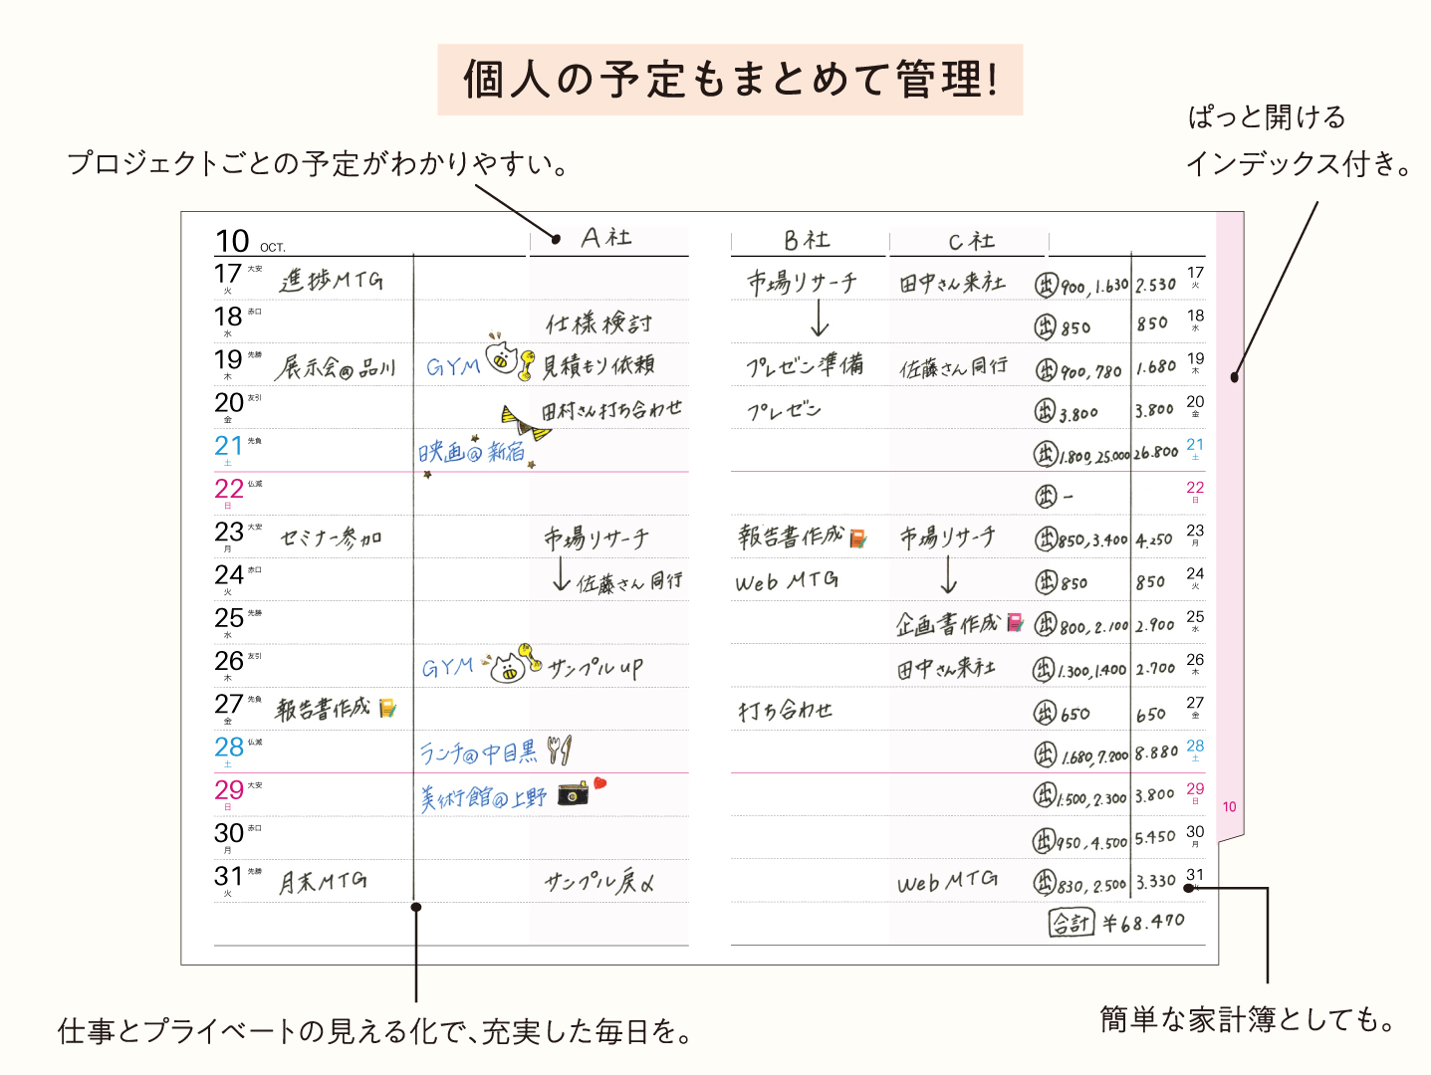Click the ぱっと開ける caption line
The width and height of the screenshot is (1431, 1075).
coord(1267,116)
